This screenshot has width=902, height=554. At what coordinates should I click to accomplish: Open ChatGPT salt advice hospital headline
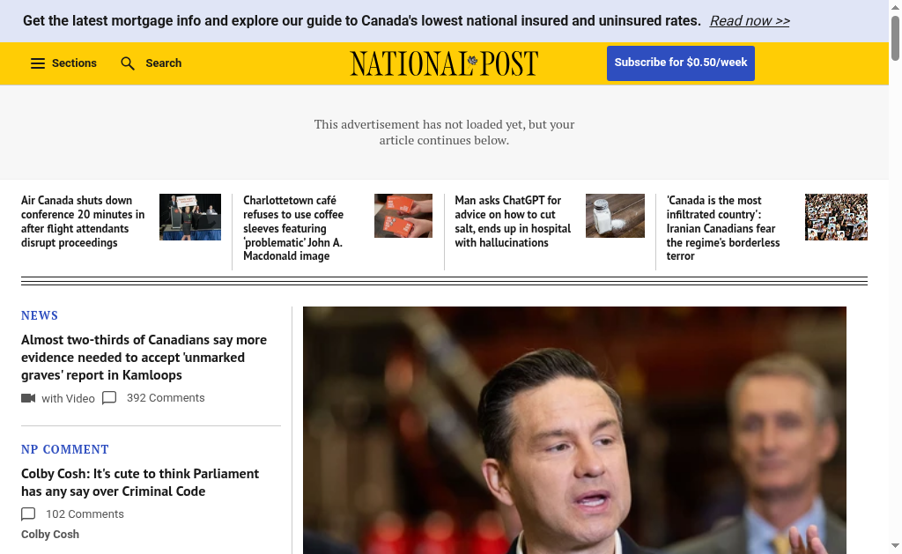pos(514,221)
